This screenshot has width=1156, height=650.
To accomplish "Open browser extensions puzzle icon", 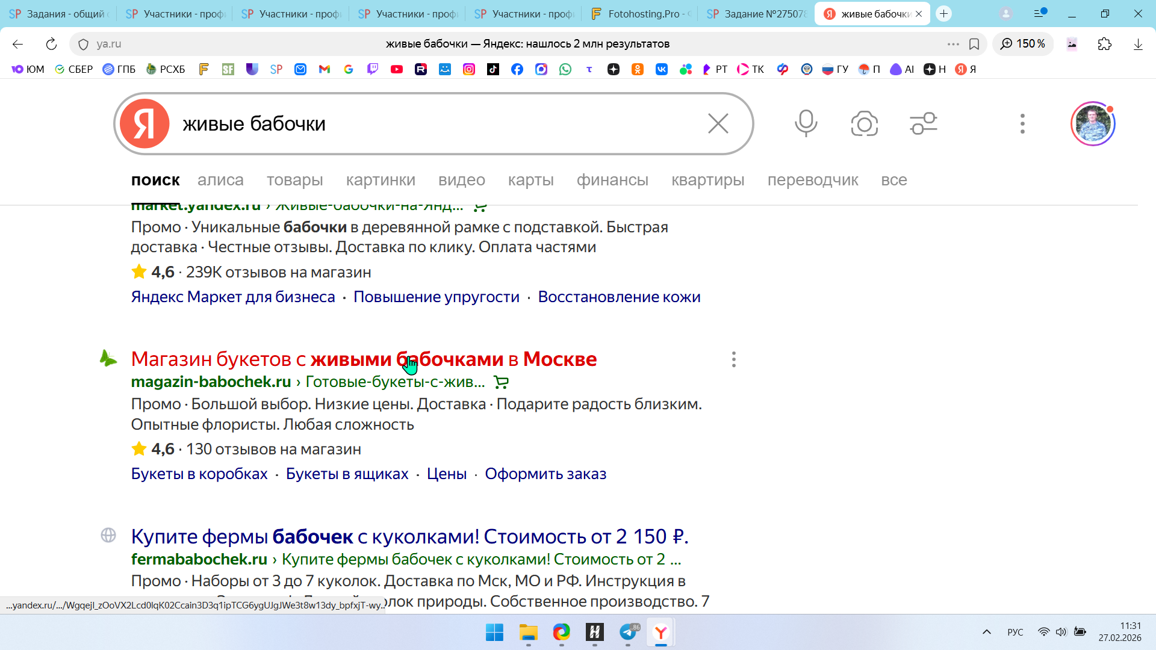I will coord(1104,44).
